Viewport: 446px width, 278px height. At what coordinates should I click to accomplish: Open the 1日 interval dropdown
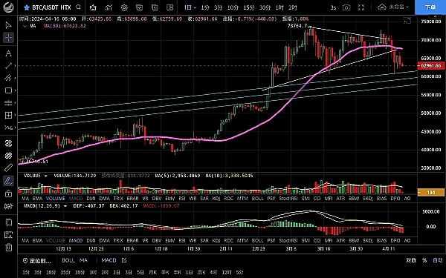(190, 7)
